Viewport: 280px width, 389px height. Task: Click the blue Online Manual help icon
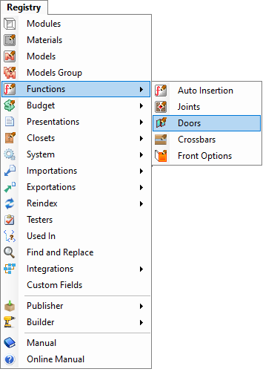point(10,359)
